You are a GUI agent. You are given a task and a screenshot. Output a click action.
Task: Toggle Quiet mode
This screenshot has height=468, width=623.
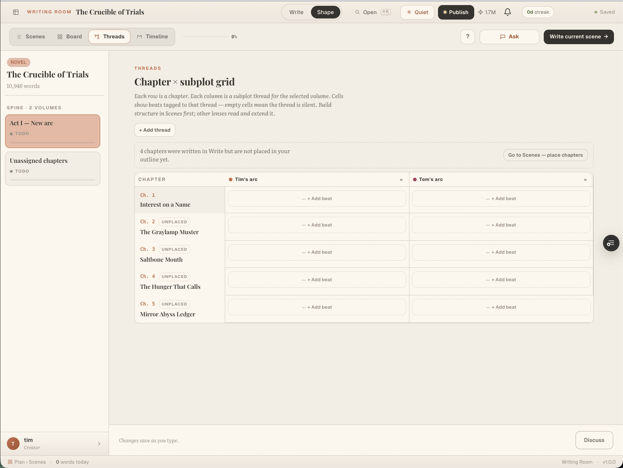[417, 12]
